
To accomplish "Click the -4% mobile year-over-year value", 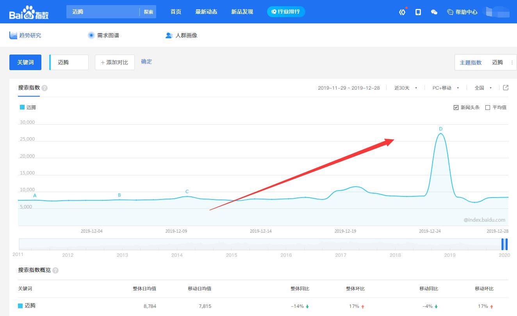I will pyautogui.click(x=428, y=306).
